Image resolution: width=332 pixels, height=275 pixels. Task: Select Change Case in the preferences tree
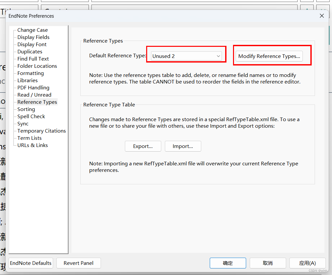(32, 30)
